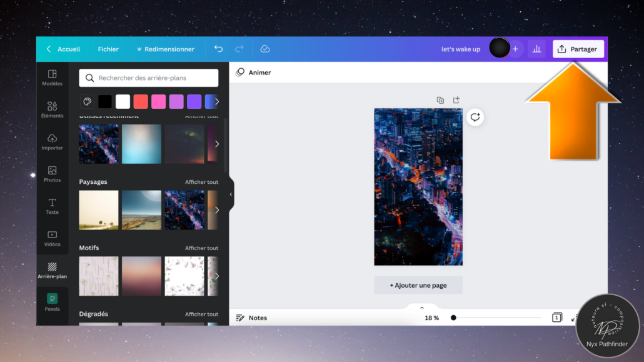Image resolution: width=644 pixels, height=362 pixels.
Task: Open the analytics bar chart icon
Action: pyautogui.click(x=536, y=49)
